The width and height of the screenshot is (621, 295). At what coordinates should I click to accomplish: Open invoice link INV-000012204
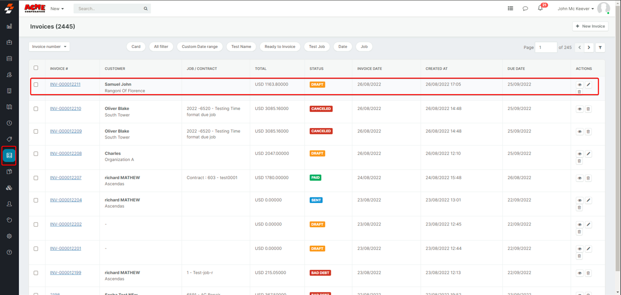(x=66, y=200)
